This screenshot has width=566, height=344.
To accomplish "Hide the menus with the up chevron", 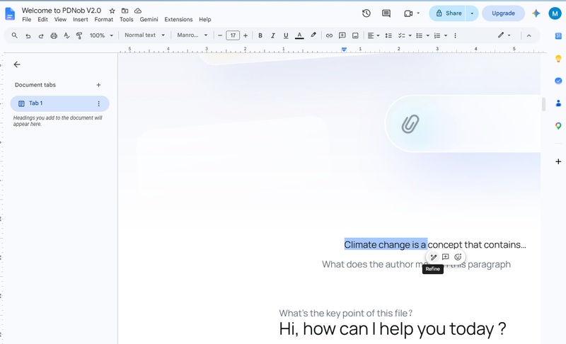I will 529,35.
